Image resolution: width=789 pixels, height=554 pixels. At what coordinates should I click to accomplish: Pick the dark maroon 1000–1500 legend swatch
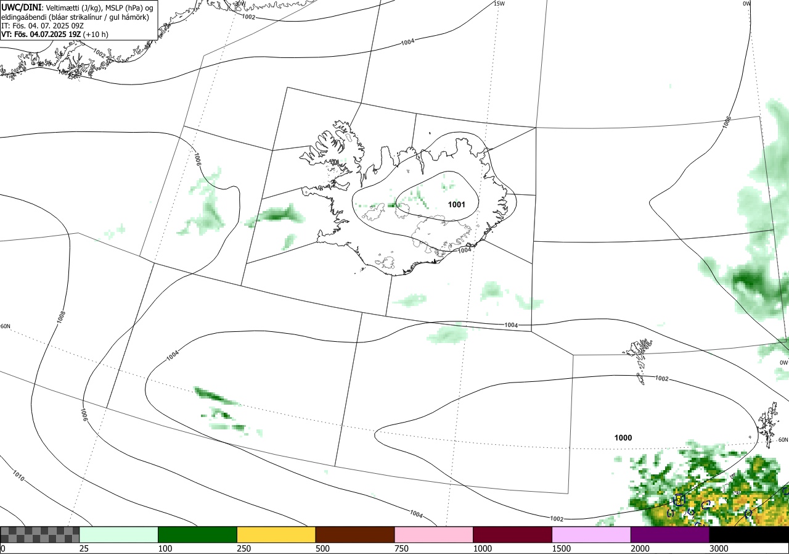(513, 534)
